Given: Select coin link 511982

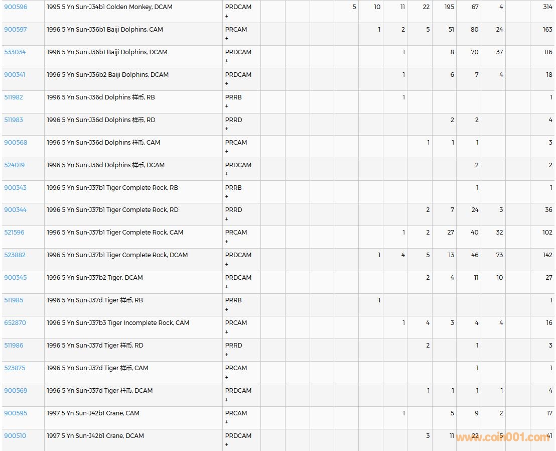Looking at the screenshot, I should 14,97.
